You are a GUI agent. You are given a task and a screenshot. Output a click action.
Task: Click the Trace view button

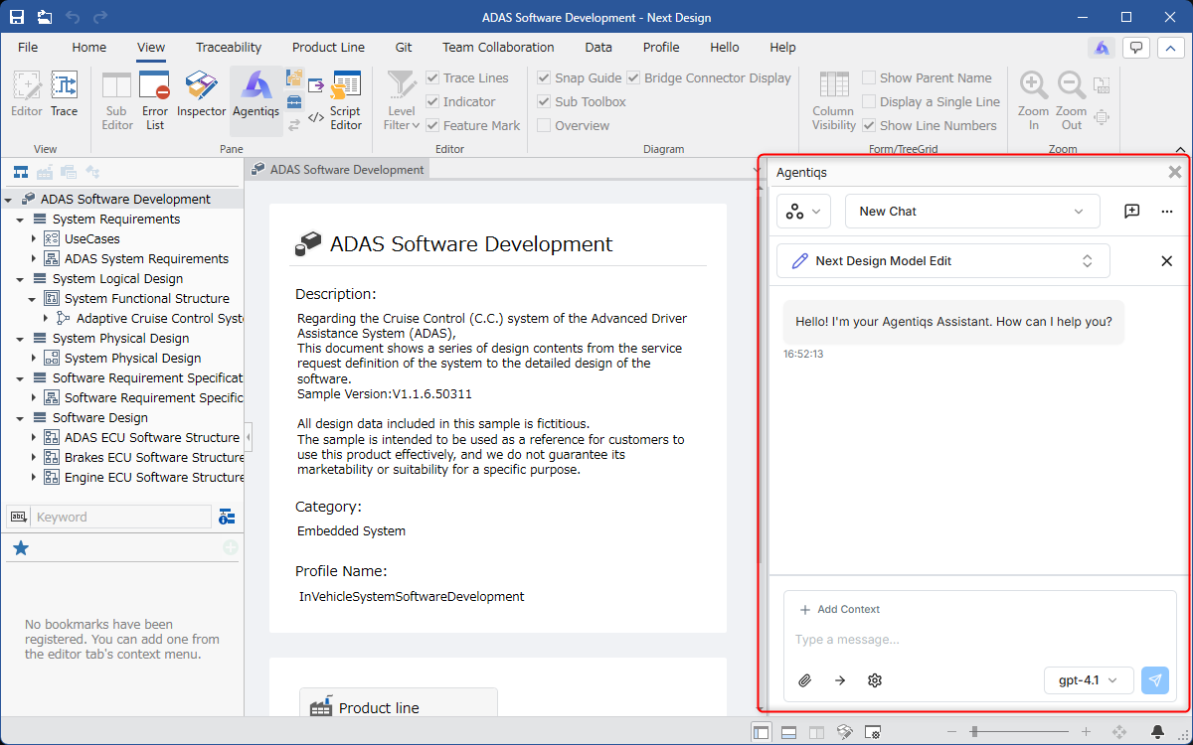(x=64, y=95)
